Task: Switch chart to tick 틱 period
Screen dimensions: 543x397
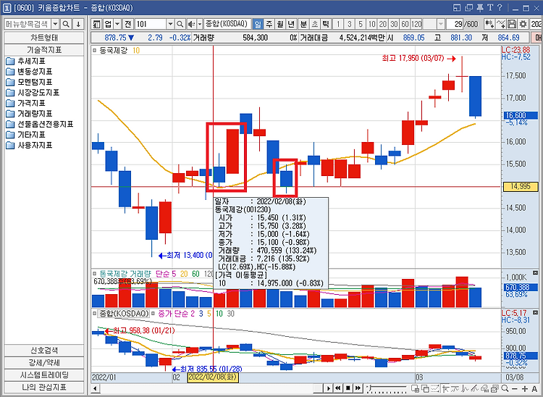Action: click(x=326, y=24)
